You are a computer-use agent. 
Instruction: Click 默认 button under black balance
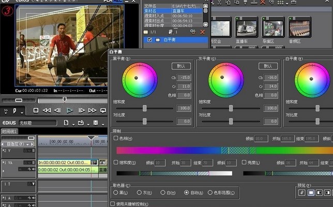(181, 66)
